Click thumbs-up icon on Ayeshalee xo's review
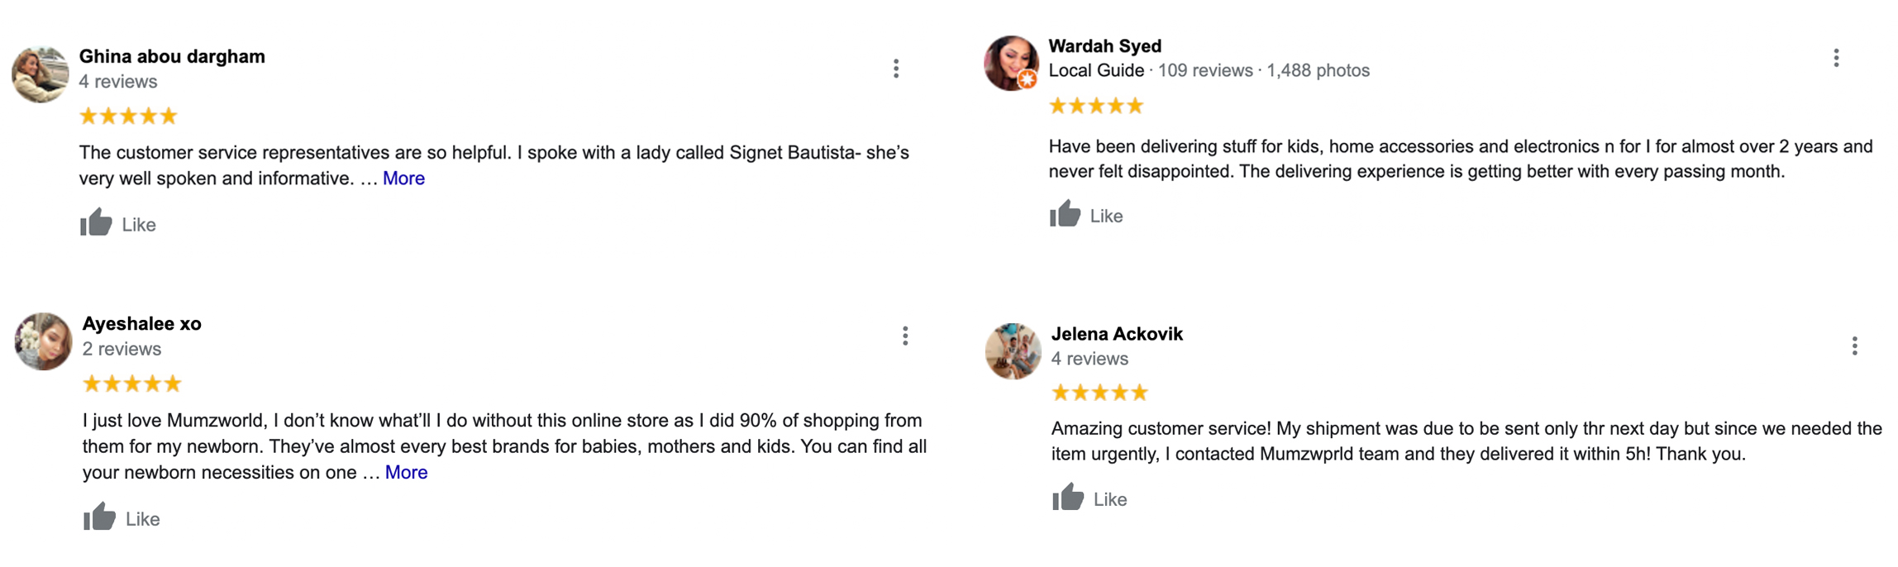This screenshot has width=1898, height=567. click(100, 517)
